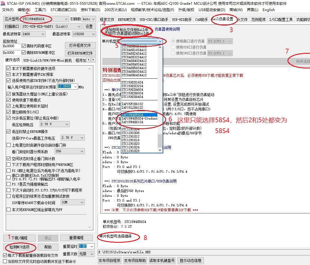
Task: Open the USB驱动安装(D) menu
Action: 212,10
